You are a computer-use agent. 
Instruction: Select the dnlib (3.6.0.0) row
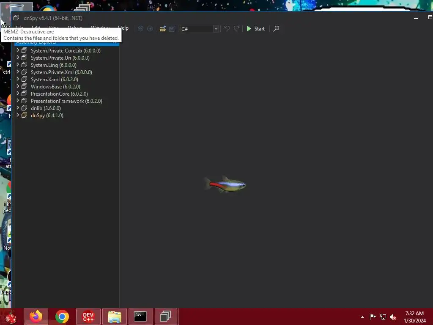(67, 108)
